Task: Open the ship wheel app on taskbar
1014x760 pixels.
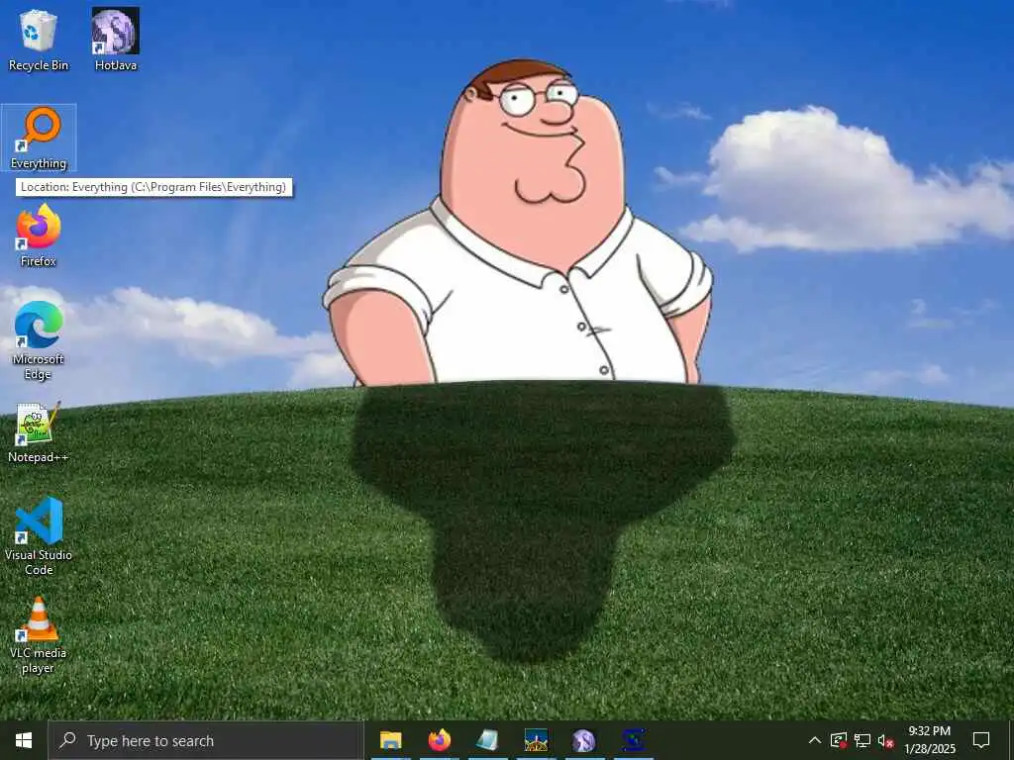Action: point(536,740)
